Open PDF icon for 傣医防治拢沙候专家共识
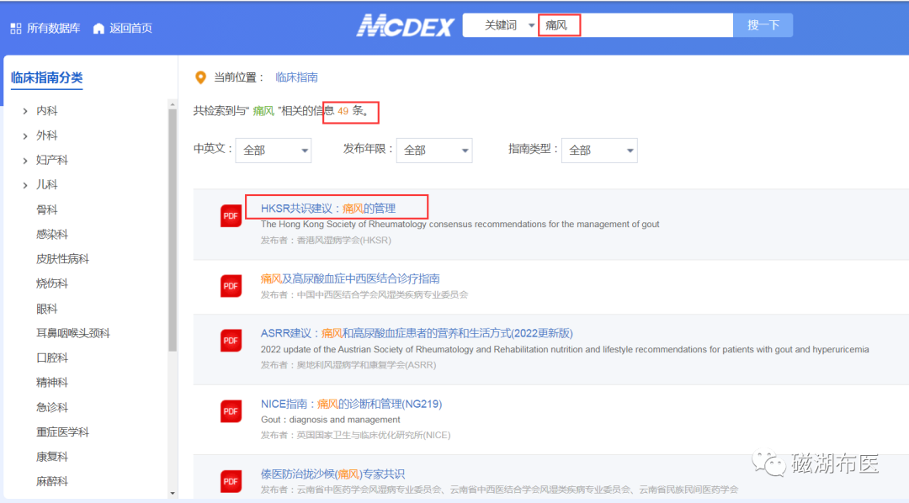This screenshot has height=503, width=909. (231, 482)
